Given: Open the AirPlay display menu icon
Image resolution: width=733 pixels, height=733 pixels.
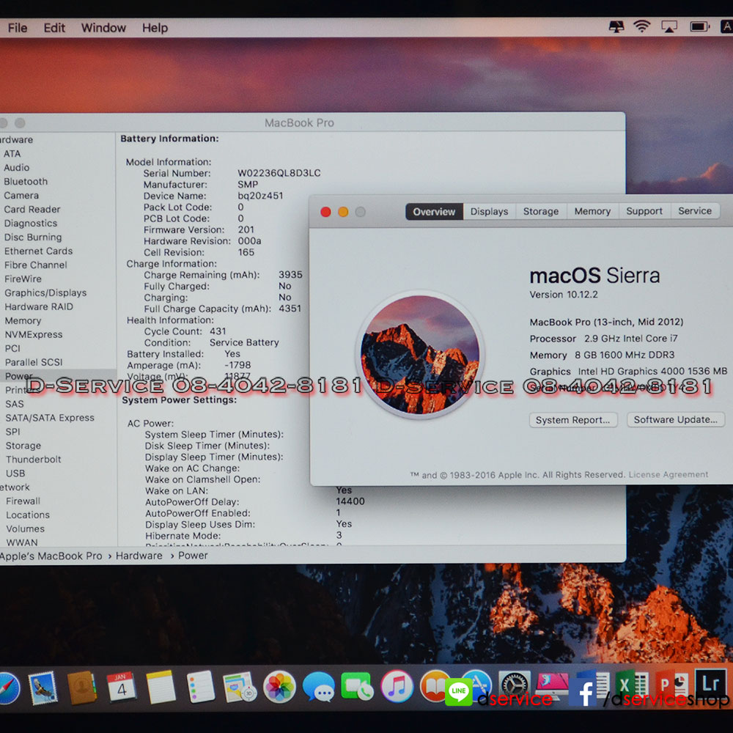Looking at the screenshot, I should pyautogui.click(x=669, y=26).
